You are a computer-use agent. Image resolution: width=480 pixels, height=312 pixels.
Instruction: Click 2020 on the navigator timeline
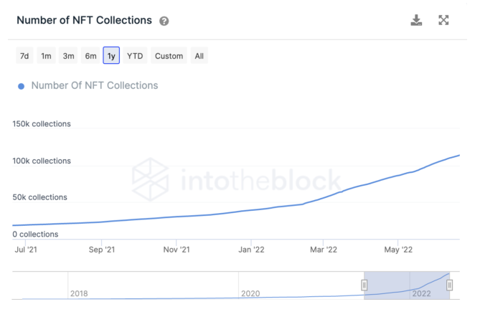250,293
